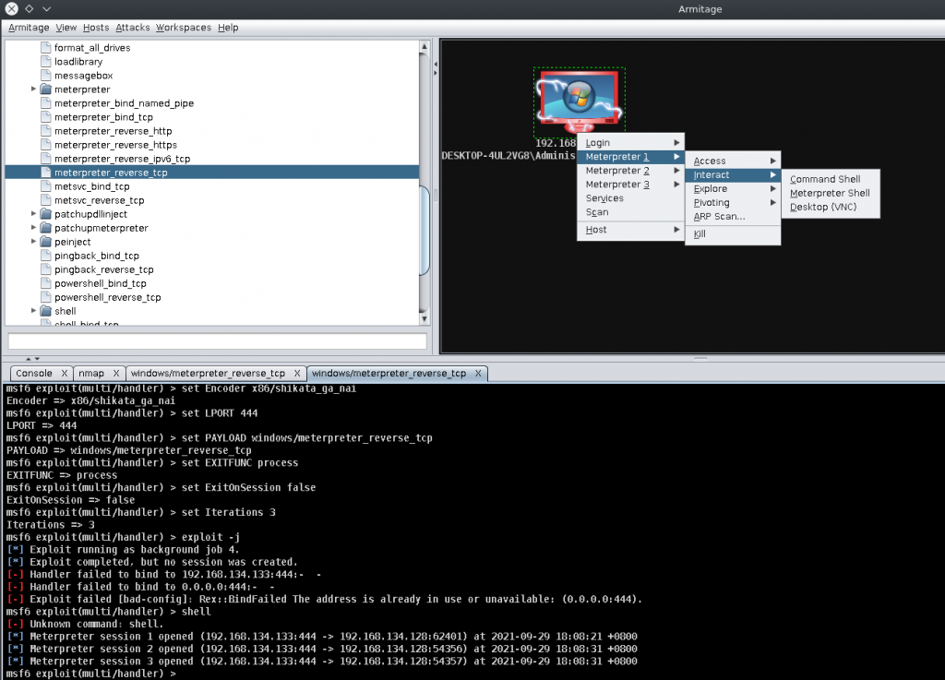945x680 pixels.
Task: Click the compromised Windows host icon
Action: (580, 101)
